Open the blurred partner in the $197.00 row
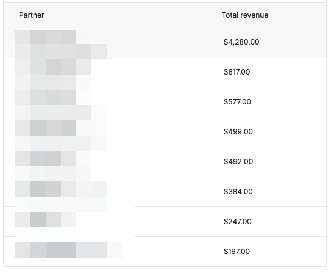331x273 pixels. pos(69,250)
